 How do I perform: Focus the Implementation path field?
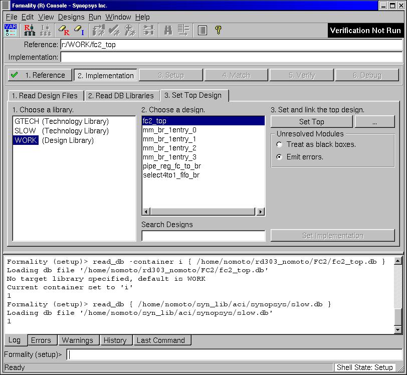click(x=232, y=57)
